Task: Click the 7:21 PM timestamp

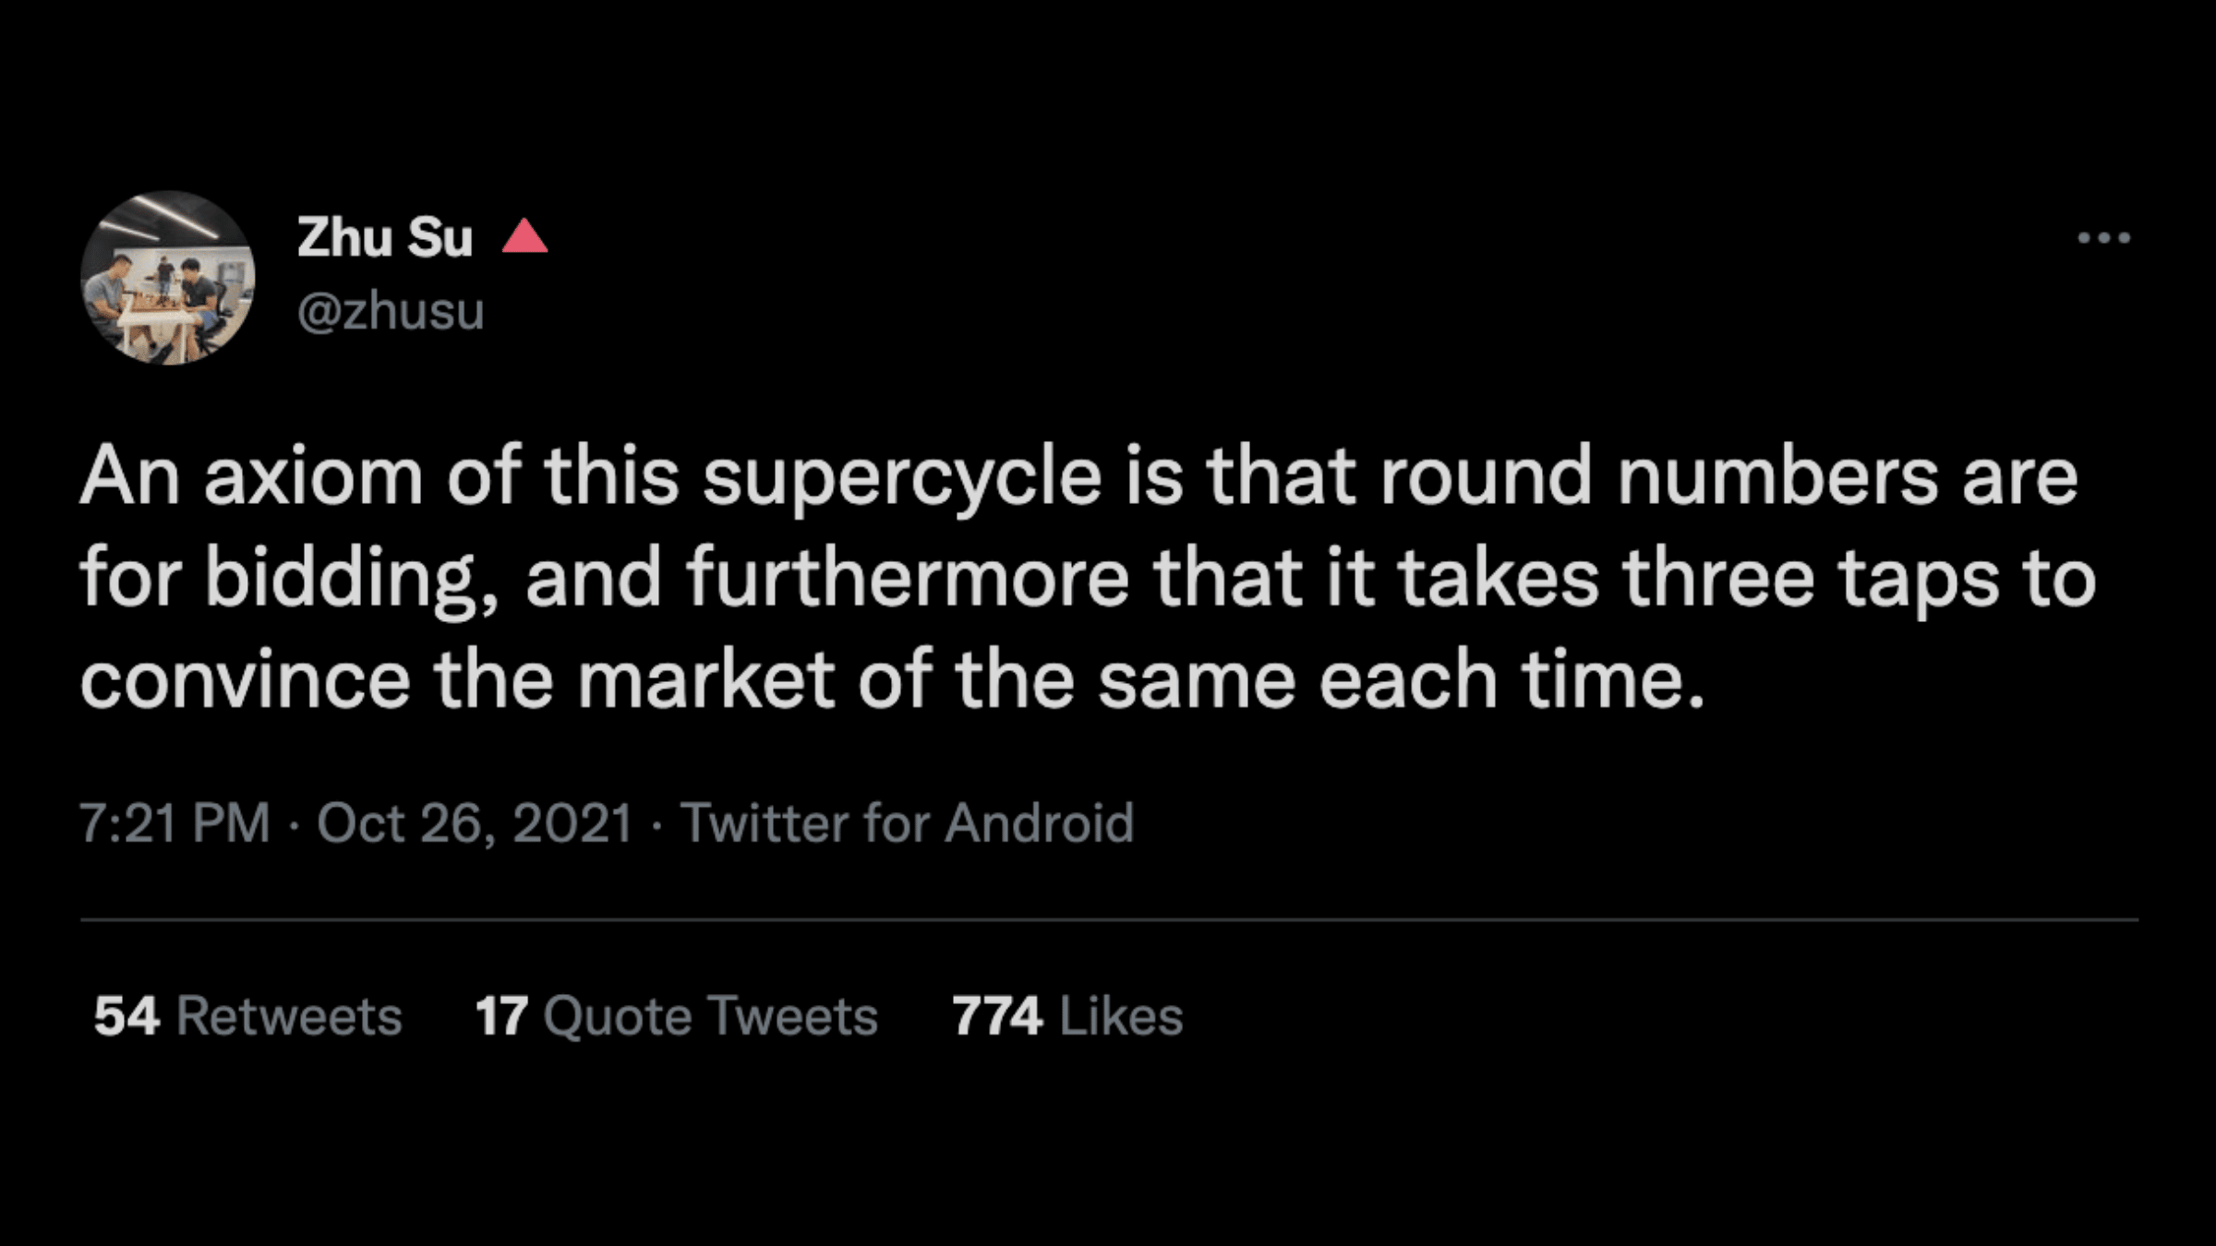Action: tap(175, 822)
